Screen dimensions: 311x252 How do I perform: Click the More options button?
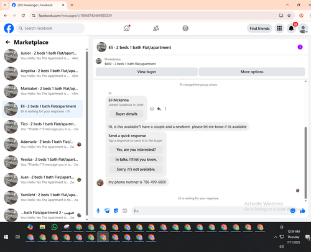pyautogui.click(x=252, y=72)
